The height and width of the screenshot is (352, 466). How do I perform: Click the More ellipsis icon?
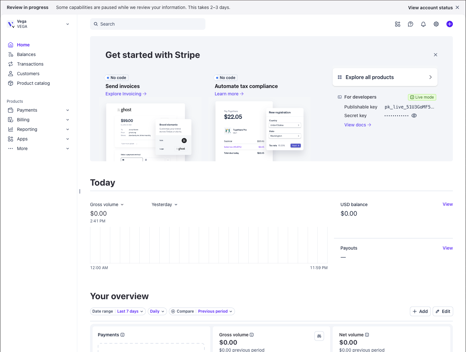click(x=11, y=148)
